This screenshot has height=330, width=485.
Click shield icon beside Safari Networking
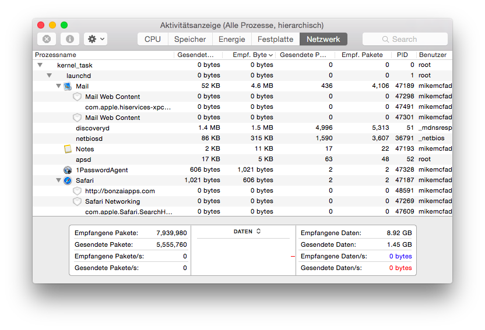point(77,201)
